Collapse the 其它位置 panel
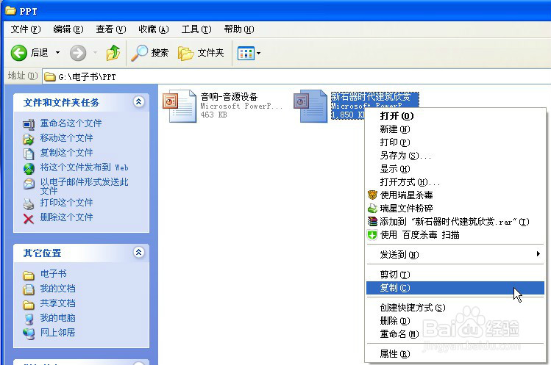The height and width of the screenshot is (365, 551). 139,253
